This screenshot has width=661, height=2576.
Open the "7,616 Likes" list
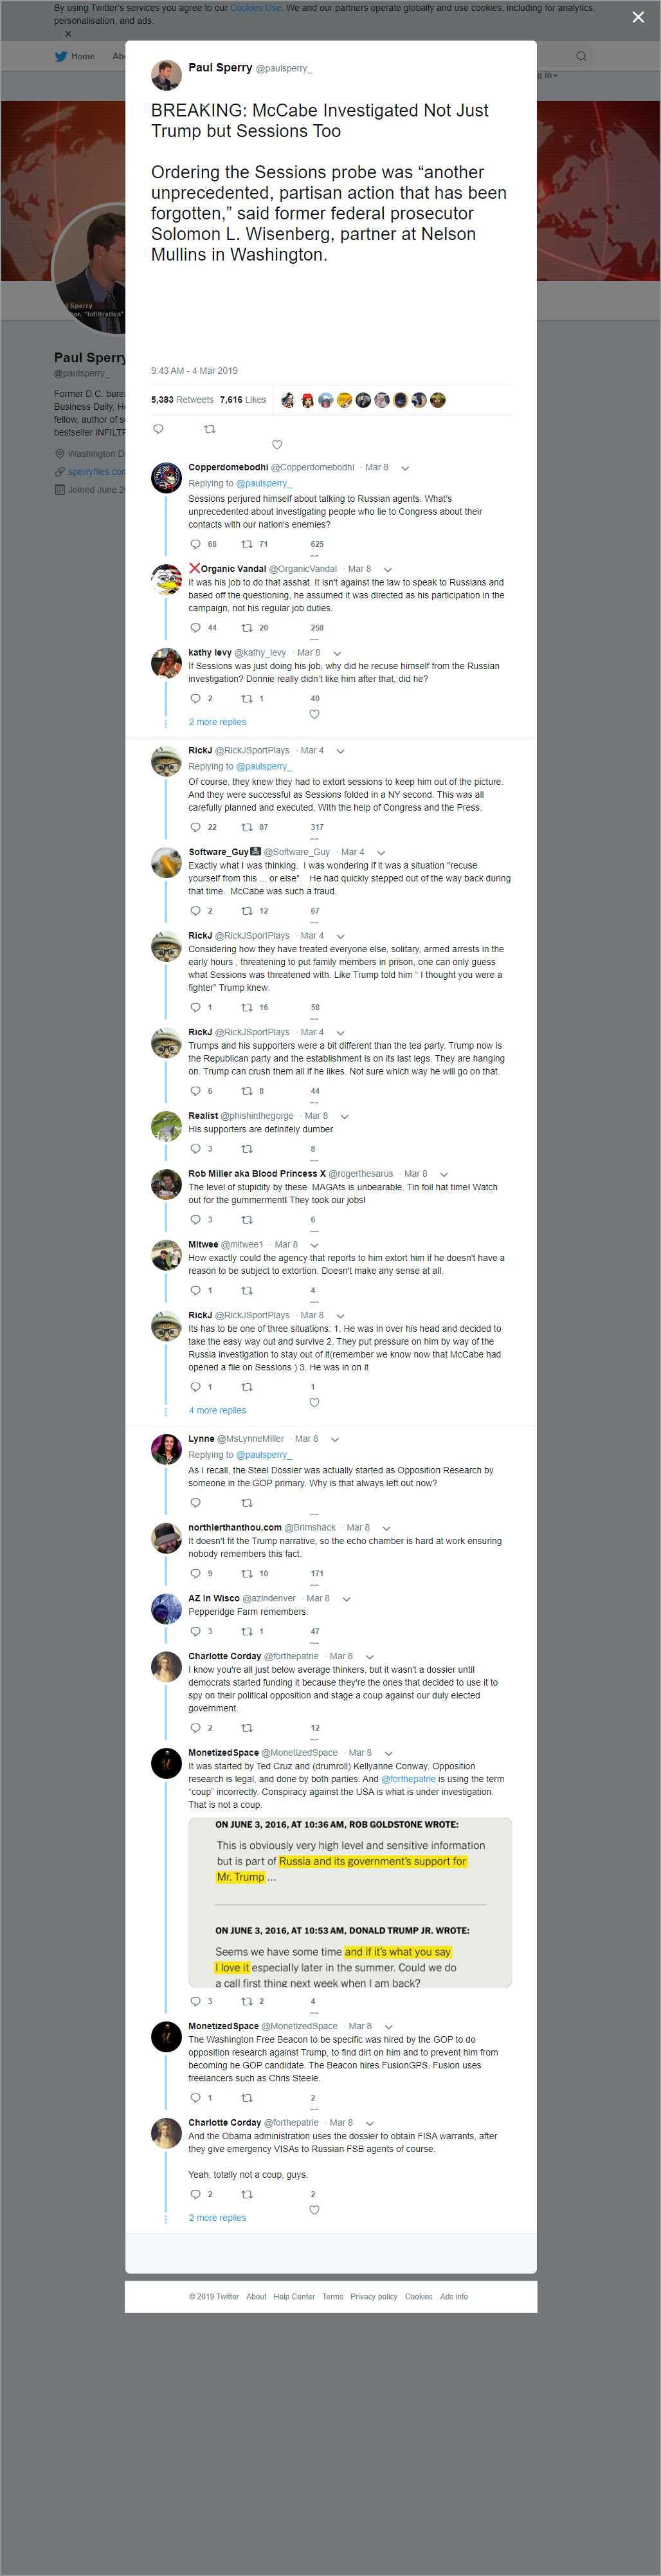(x=243, y=400)
